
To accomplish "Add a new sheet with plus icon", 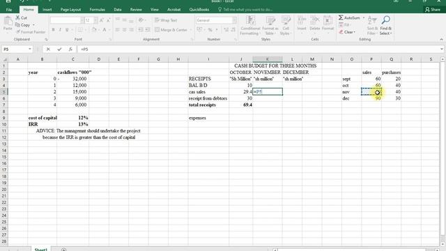I will (x=63, y=250).
